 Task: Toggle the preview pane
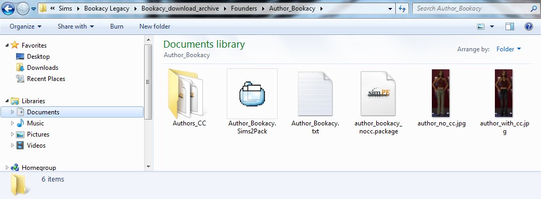[510, 26]
